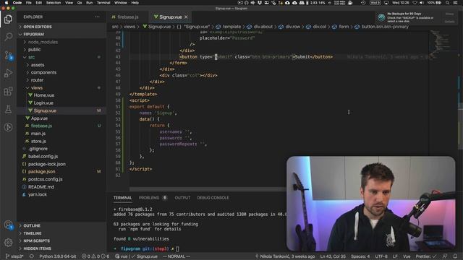Open the Testing flask view

8,109
